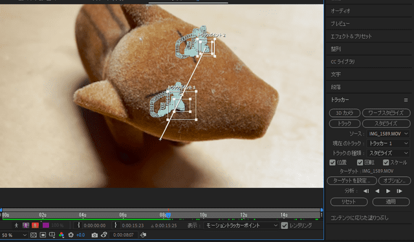Click the 0:00:00:00 in-point timecode
Image resolution: width=414 pixels, height=242 pixels.
(x=94, y=226)
